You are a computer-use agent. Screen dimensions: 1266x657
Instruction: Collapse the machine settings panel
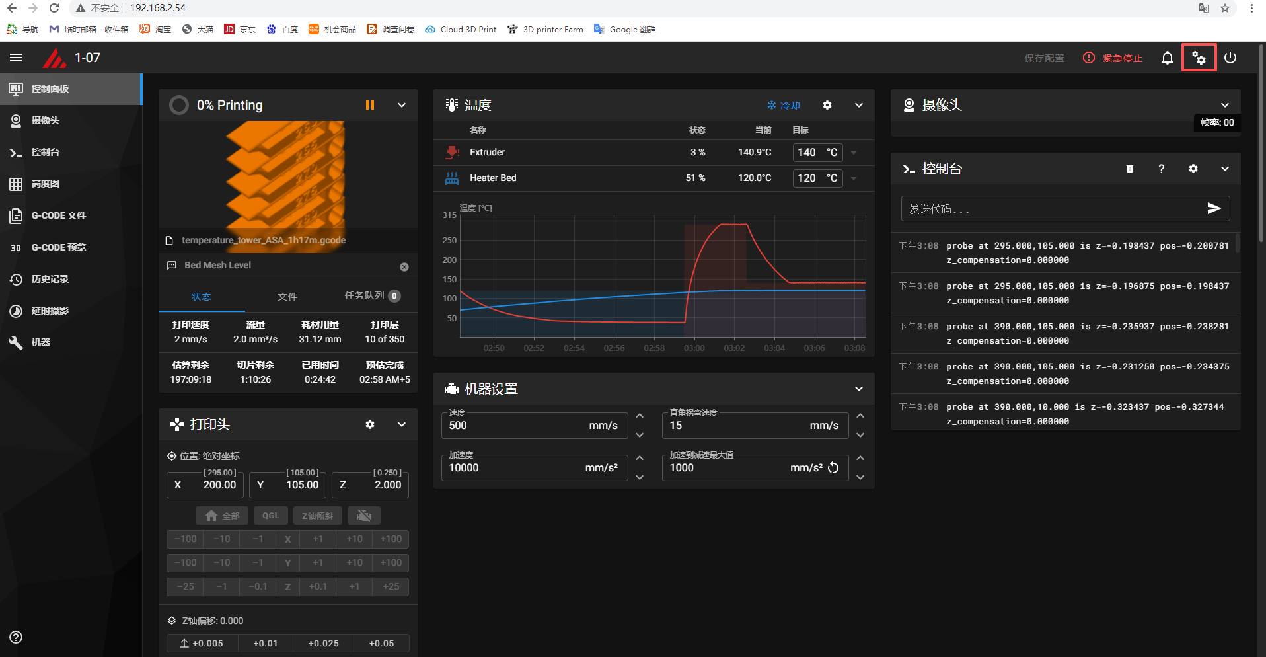pos(858,389)
